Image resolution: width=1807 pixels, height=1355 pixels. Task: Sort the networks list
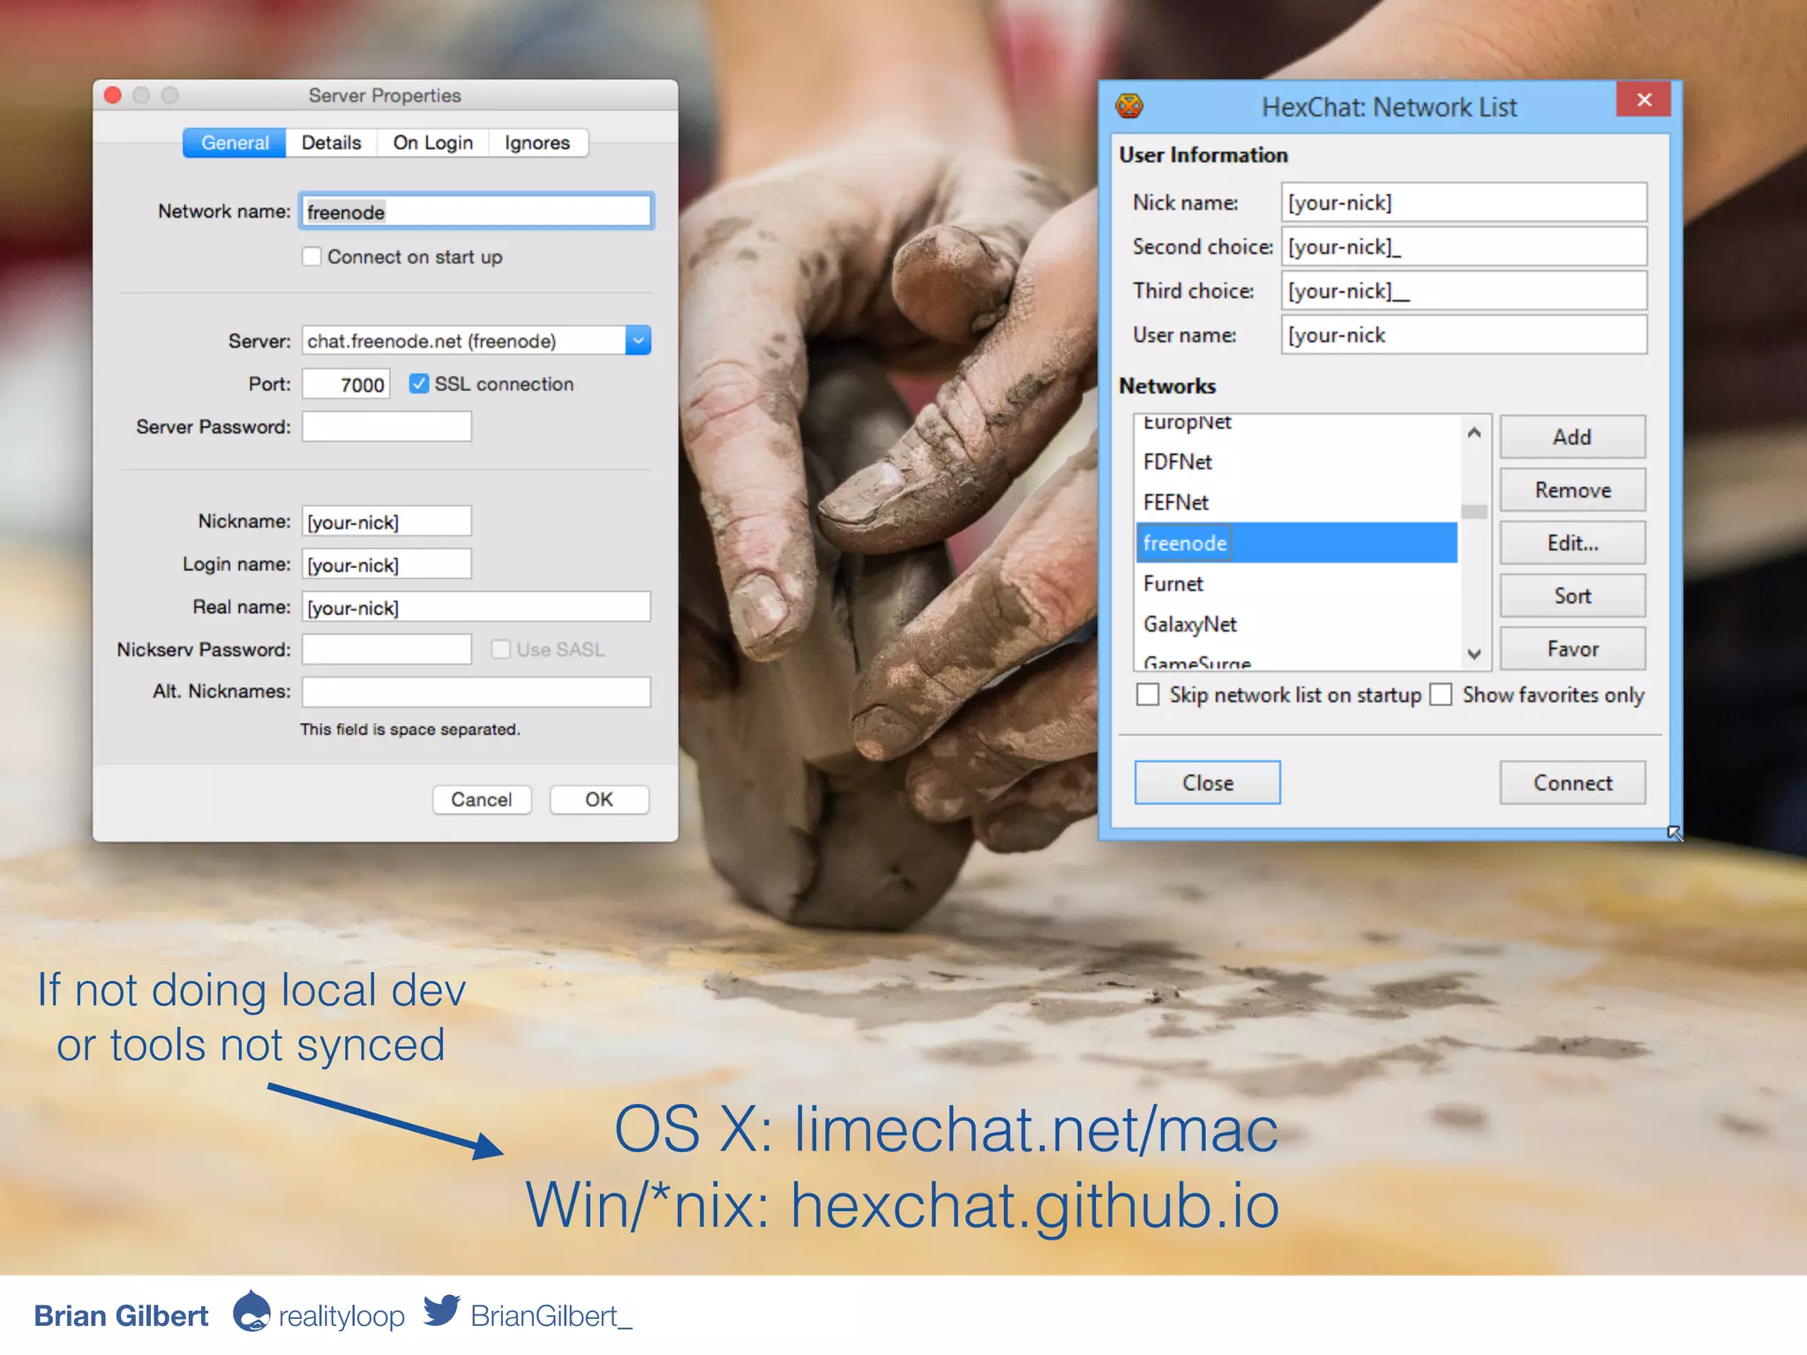coord(1572,595)
